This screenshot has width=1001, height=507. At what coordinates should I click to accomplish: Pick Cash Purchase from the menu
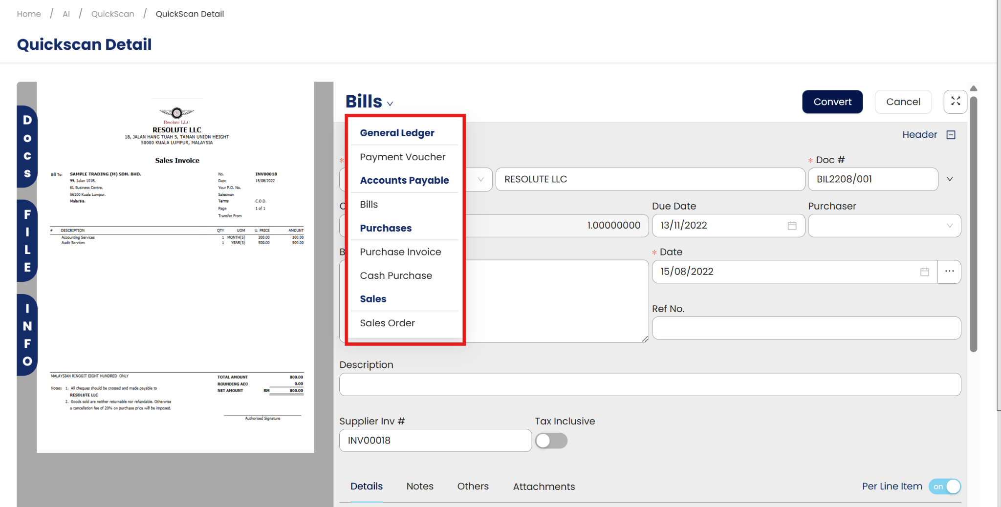click(396, 275)
